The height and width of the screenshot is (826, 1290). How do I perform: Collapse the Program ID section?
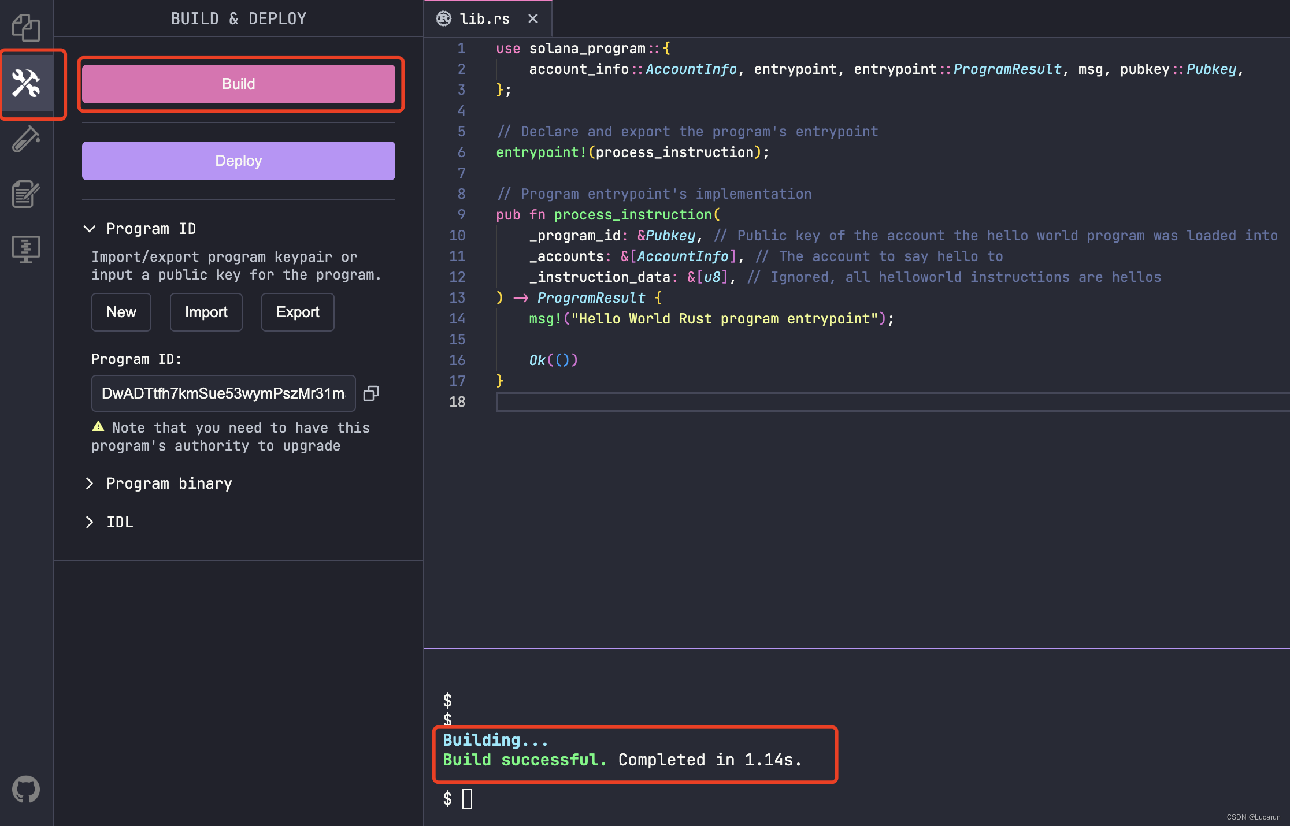click(x=90, y=229)
